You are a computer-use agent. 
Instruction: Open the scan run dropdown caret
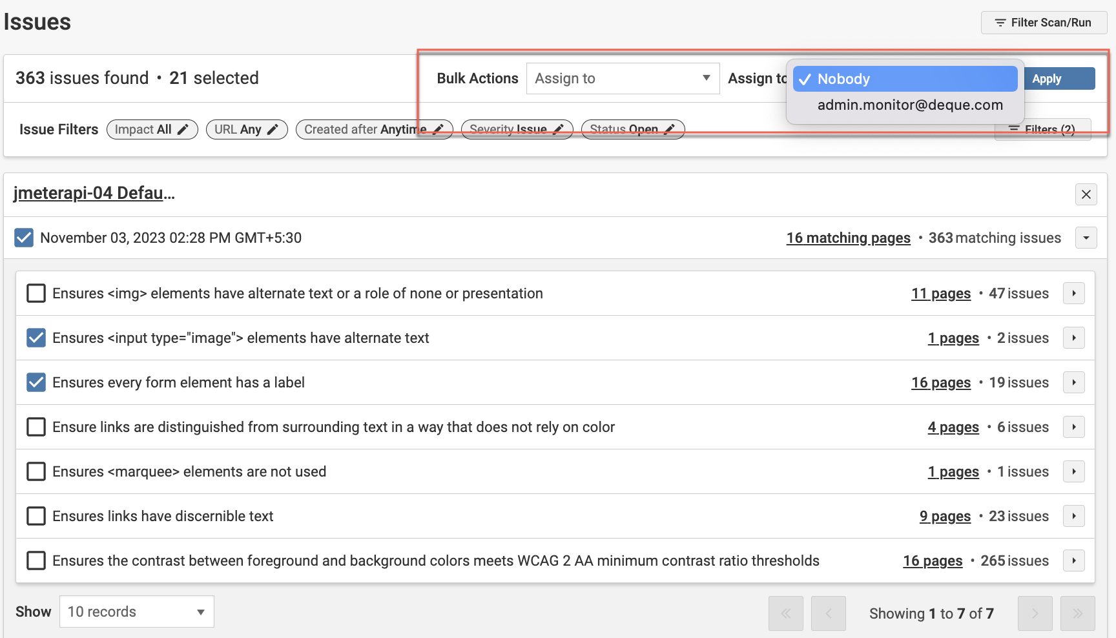[x=1086, y=238]
